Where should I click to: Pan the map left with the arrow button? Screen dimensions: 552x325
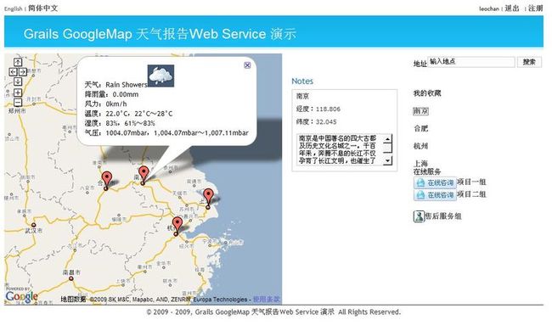coord(13,72)
